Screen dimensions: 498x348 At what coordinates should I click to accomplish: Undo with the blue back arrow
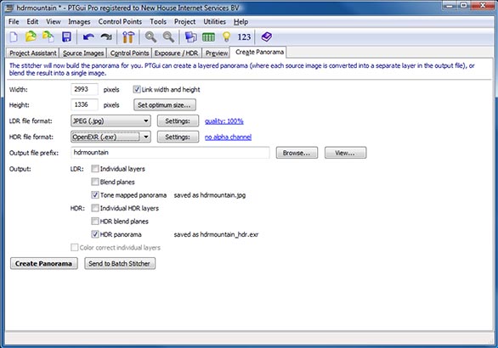click(x=88, y=37)
